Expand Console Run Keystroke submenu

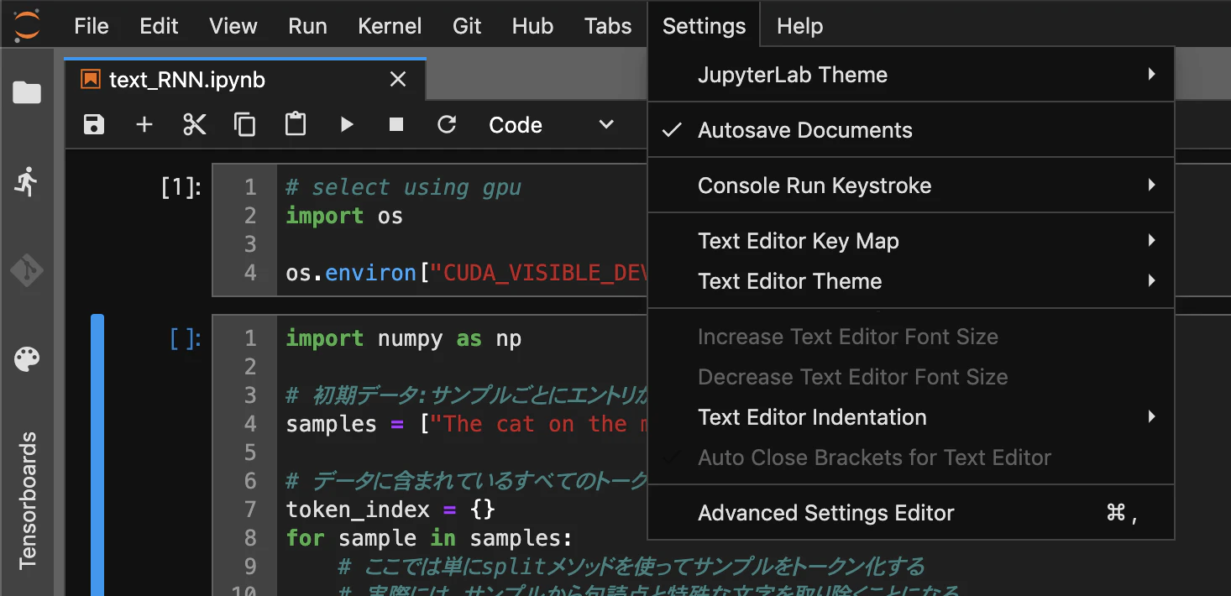click(x=910, y=186)
